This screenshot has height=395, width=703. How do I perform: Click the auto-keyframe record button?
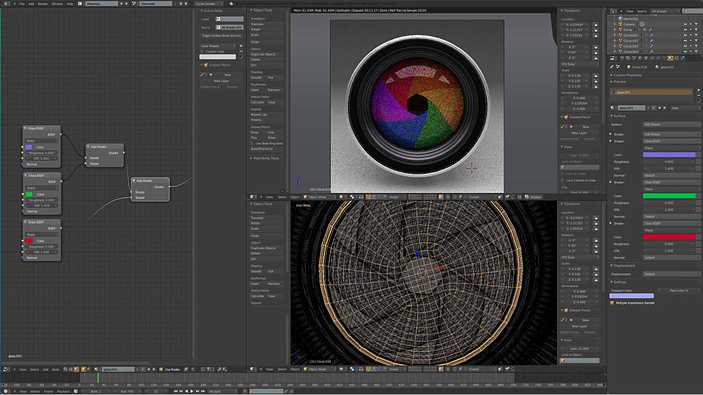click(245, 391)
